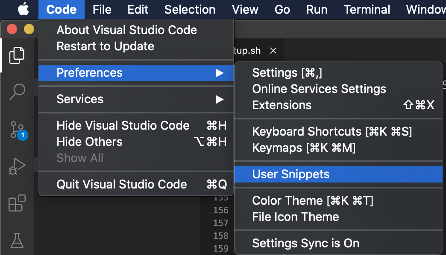Click Restart to Update

[x=105, y=46]
